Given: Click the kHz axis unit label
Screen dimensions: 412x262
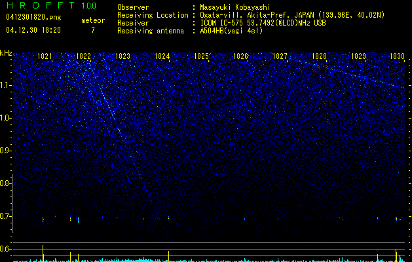Looking at the screenshot, I should pos(6,53).
